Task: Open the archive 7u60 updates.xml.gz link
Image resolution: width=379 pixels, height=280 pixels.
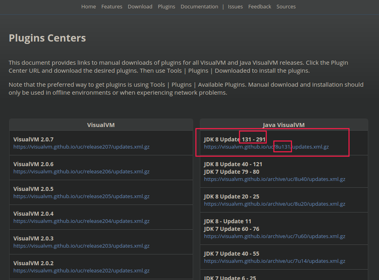Action: click(x=275, y=236)
